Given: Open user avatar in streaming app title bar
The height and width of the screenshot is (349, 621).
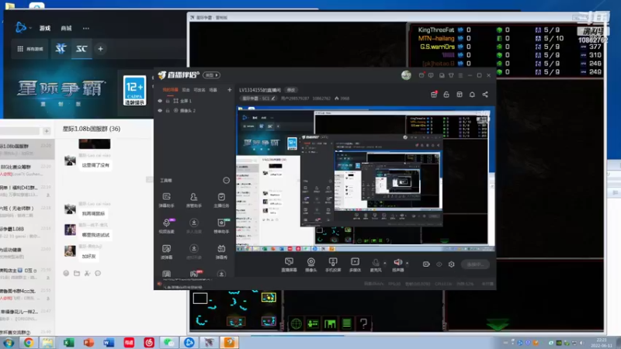Looking at the screenshot, I should tap(406, 75).
